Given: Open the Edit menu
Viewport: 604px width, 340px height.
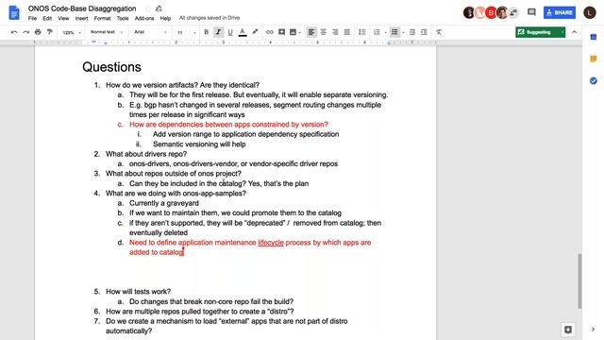Looking at the screenshot, I should [x=47, y=18].
